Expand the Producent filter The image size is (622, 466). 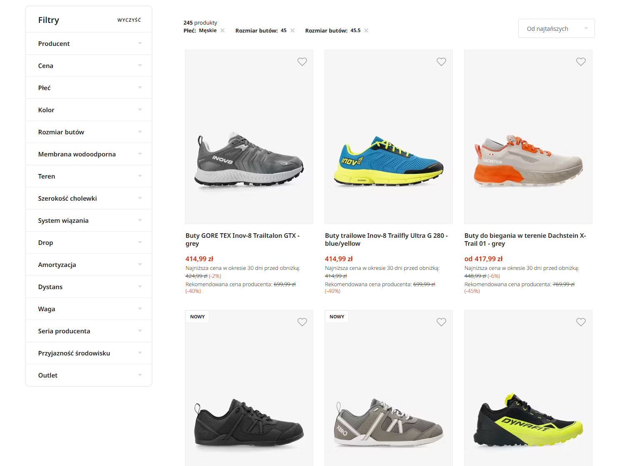pos(89,43)
